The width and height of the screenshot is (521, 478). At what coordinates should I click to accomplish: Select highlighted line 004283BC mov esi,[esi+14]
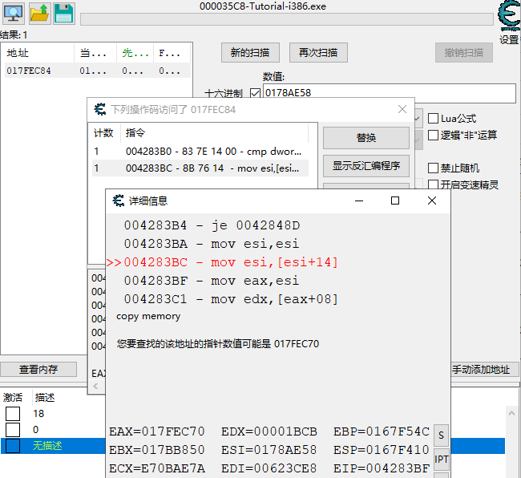click(x=223, y=262)
